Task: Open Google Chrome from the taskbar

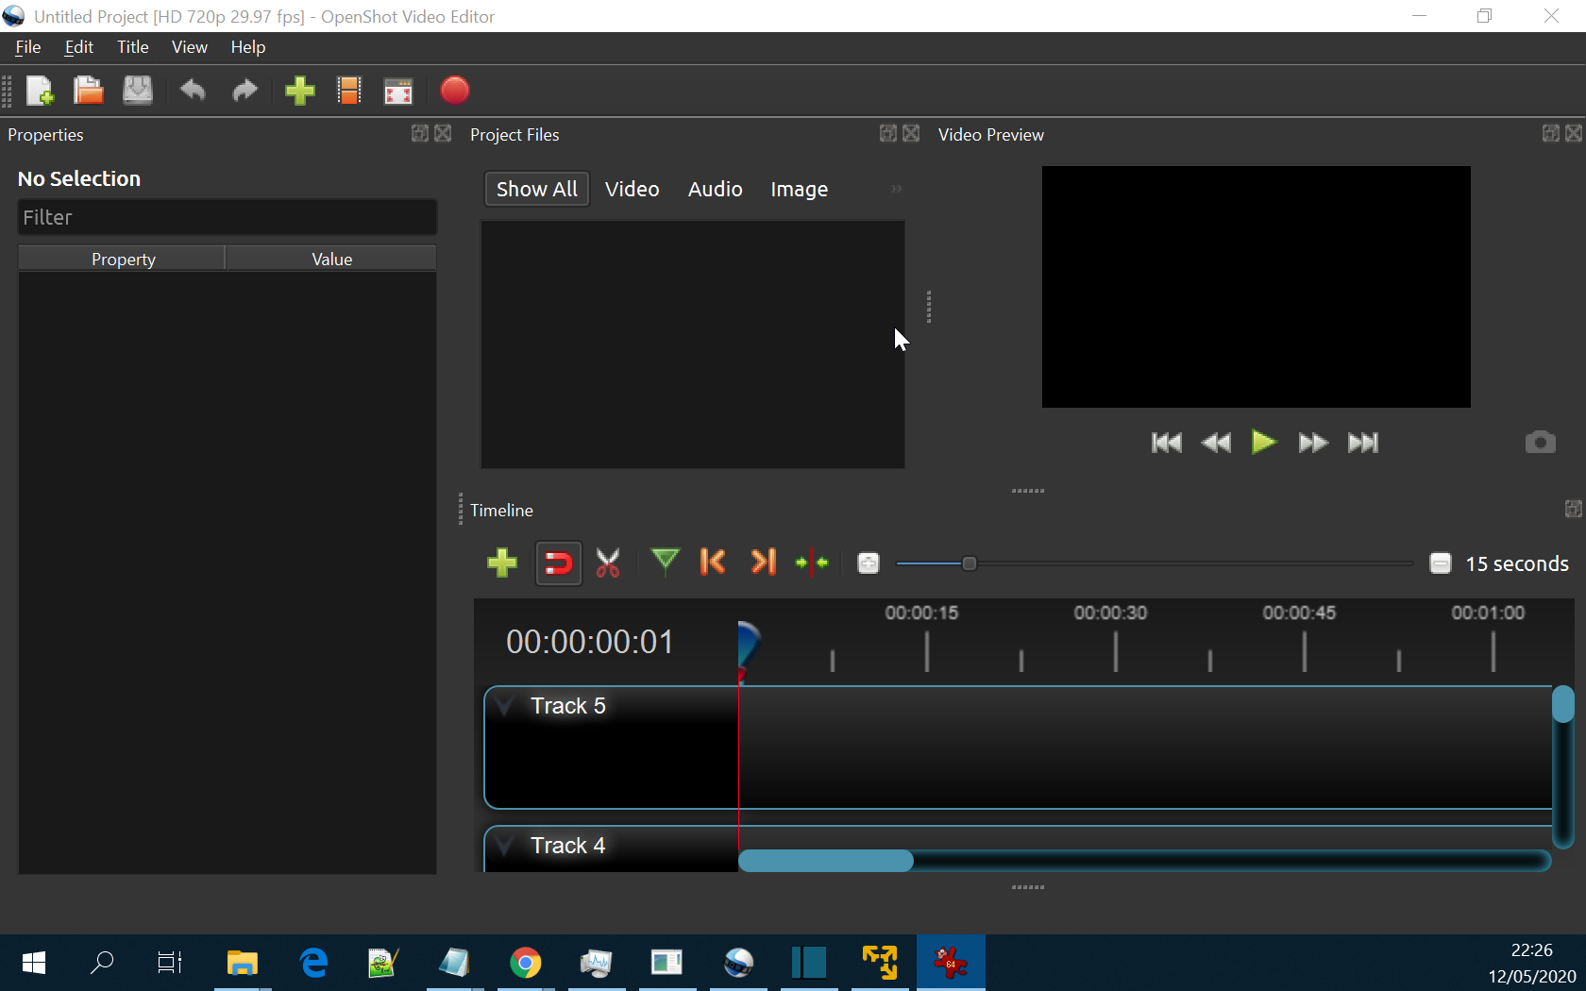Action: (525, 963)
